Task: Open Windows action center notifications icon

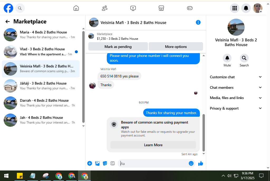Action: tap(261, 176)
